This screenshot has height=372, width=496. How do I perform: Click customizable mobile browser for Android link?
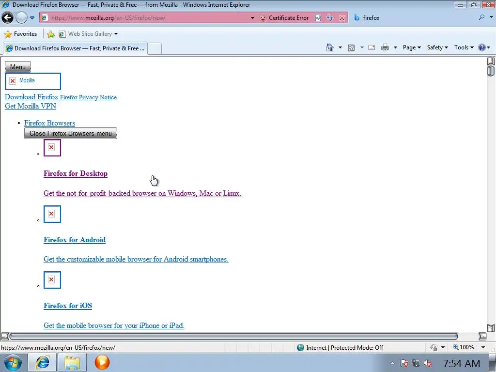point(136,259)
